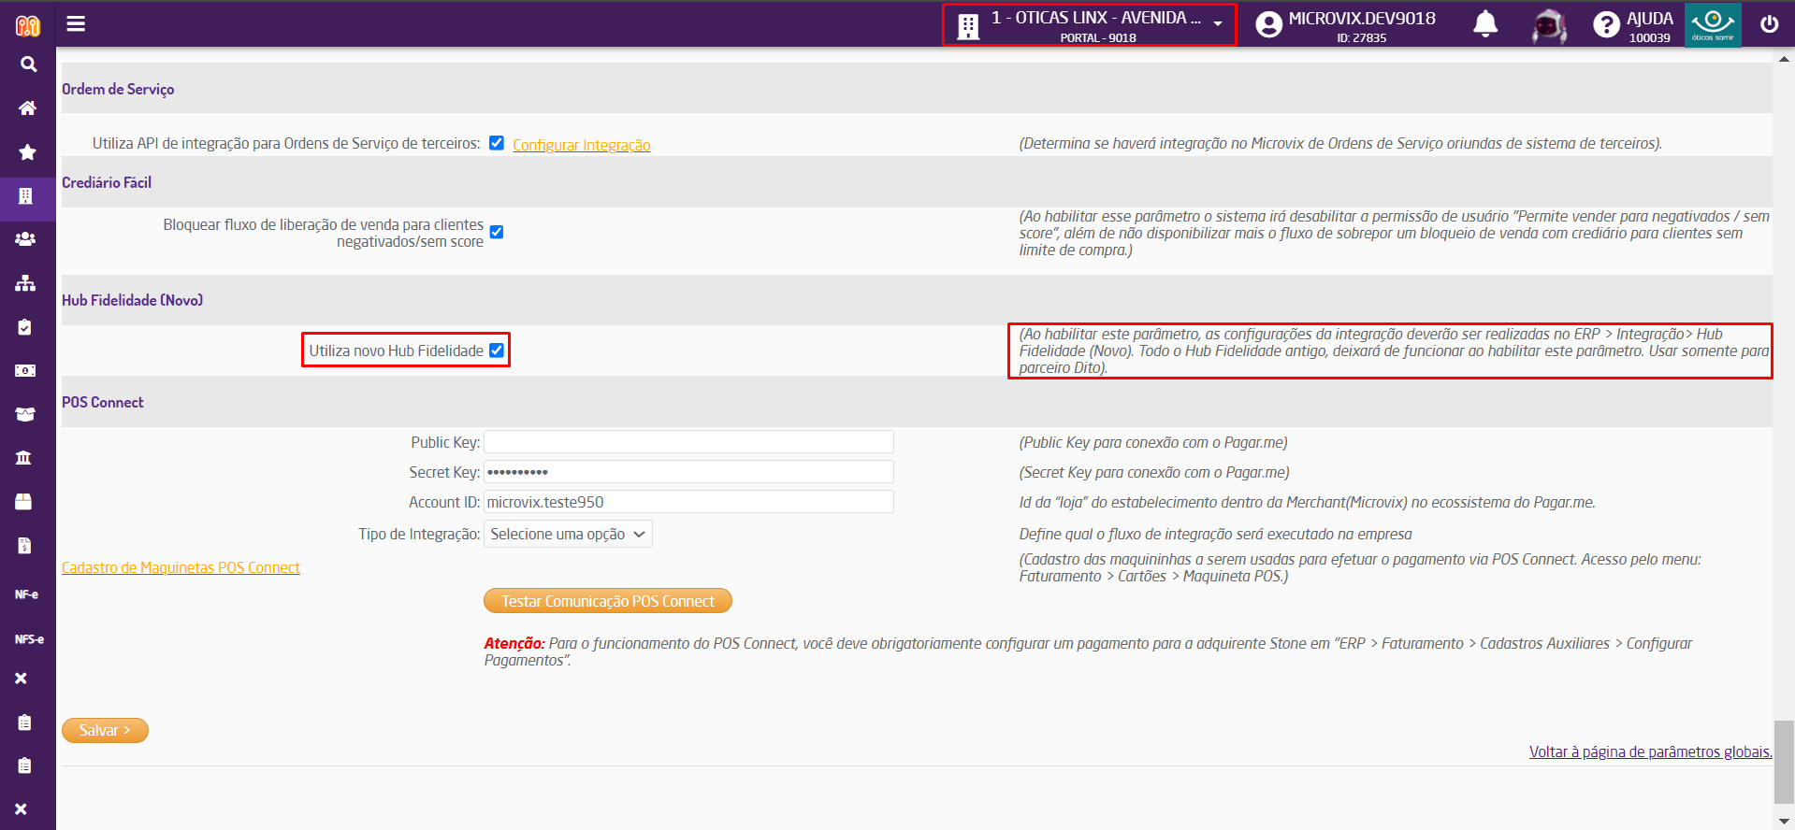Open the open box icon
Viewport: 1795px width, 830px height.
point(25,413)
